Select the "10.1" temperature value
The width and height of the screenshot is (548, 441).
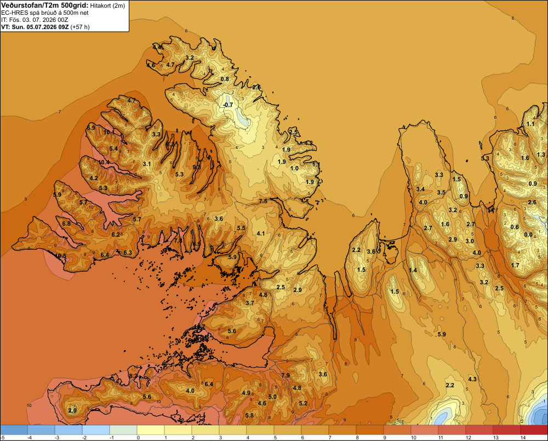tap(109, 132)
